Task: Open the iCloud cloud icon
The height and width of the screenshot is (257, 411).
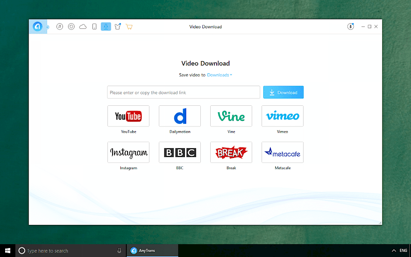Action: coord(83,27)
